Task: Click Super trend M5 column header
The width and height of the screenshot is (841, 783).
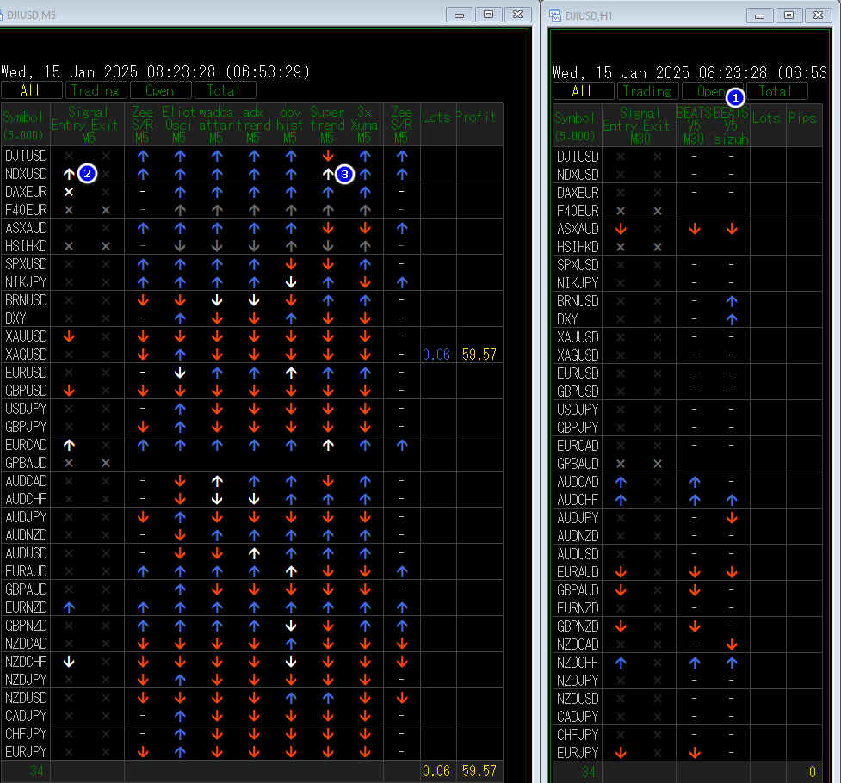Action: tap(327, 125)
